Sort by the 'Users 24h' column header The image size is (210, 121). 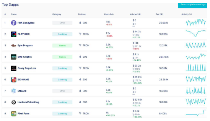pyautogui.click(x=109, y=14)
